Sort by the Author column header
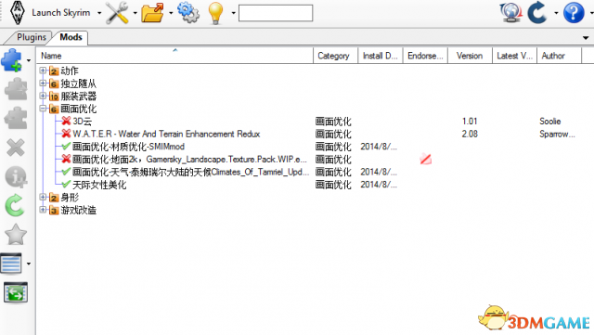The height and width of the screenshot is (335, 594). tap(559, 56)
